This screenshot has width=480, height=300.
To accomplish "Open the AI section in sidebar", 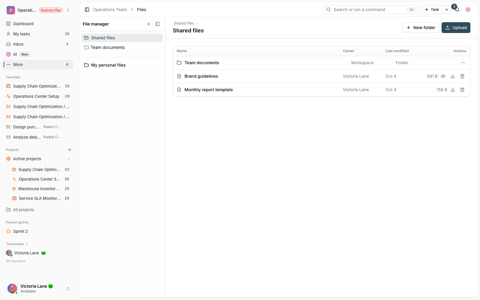I will (38, 54).
